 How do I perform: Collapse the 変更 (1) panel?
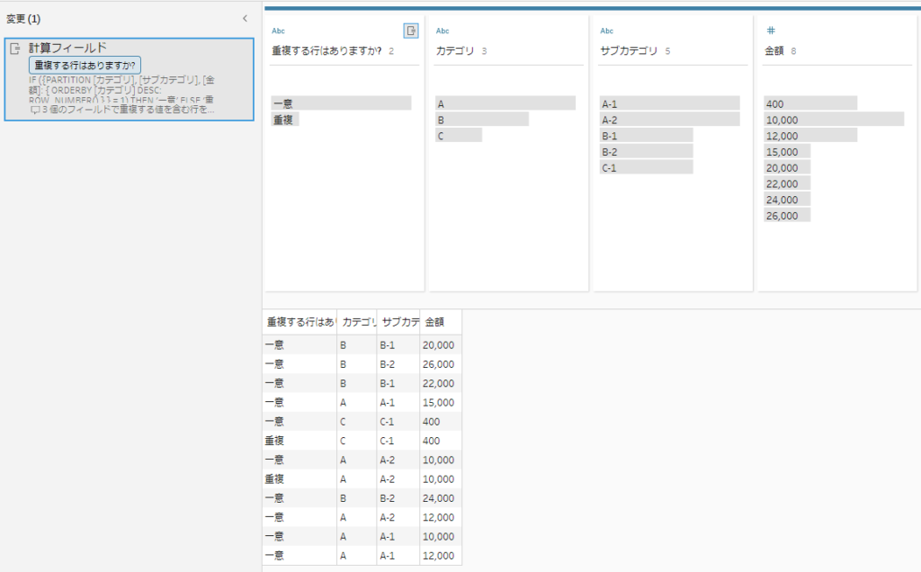pyautogui.click(x=243, y=17)
